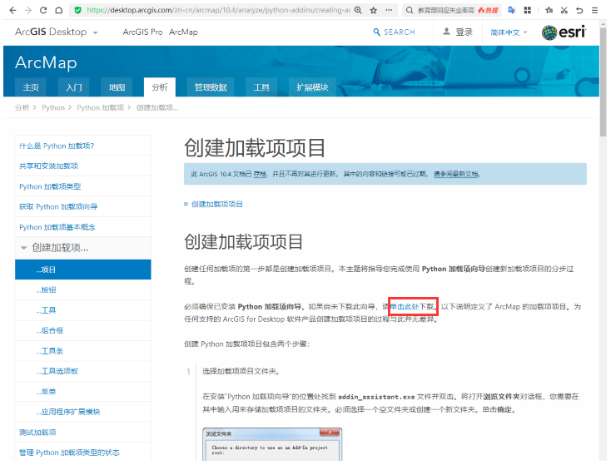Click the 登录 sign-in link
Image resolution: width=611 pixels, height=465 pixels.
(x=458, y=32)
